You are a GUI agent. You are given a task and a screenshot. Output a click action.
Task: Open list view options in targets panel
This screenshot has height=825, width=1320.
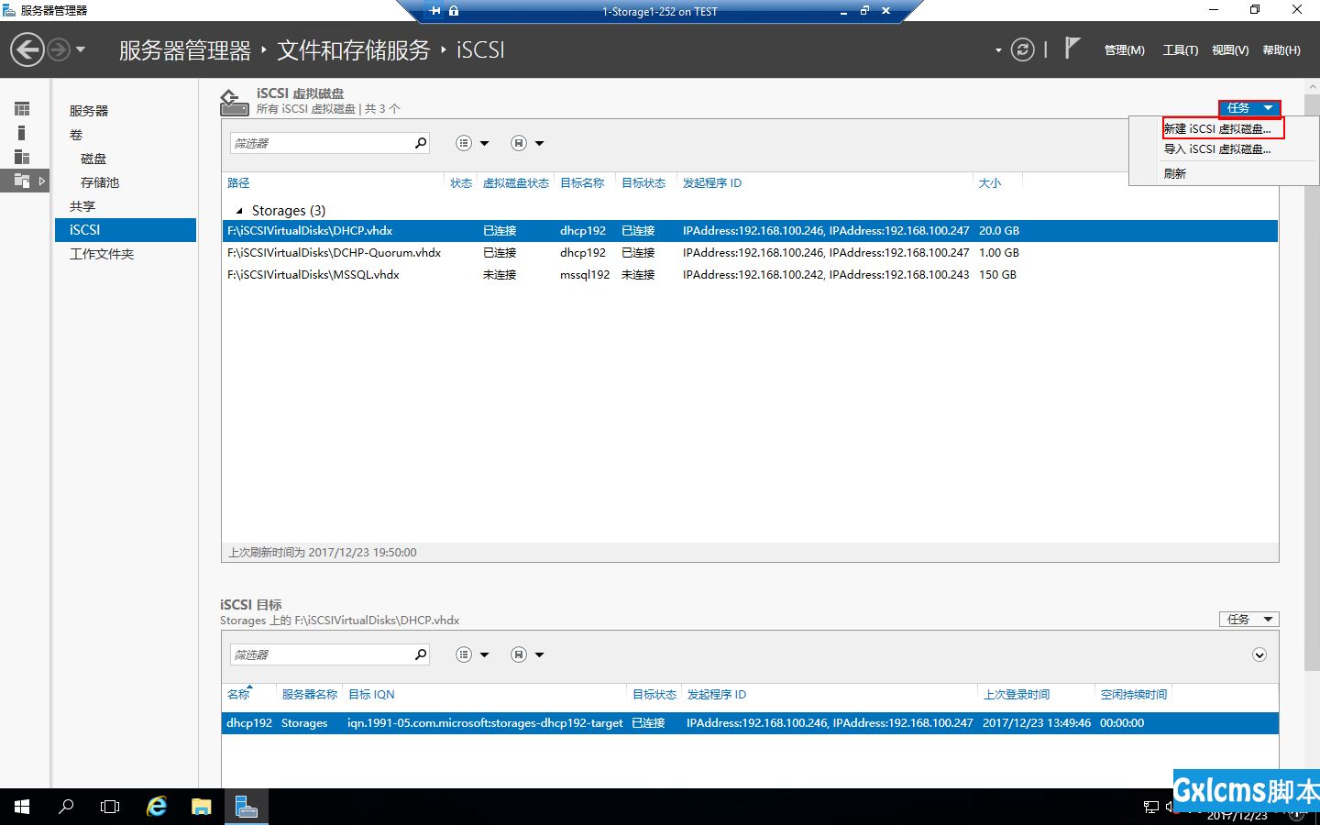pos(472,654)
